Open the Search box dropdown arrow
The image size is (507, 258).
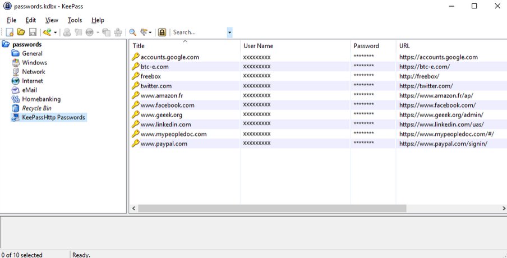coord(229,33)
